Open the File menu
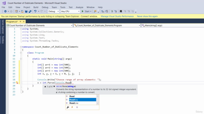204x114 pixels. coord(3,7)
